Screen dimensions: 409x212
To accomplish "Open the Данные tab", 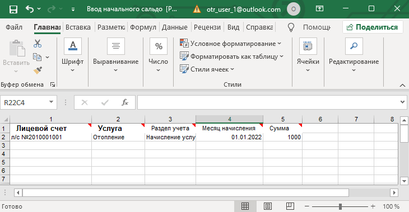I will (x=174, y=27).
